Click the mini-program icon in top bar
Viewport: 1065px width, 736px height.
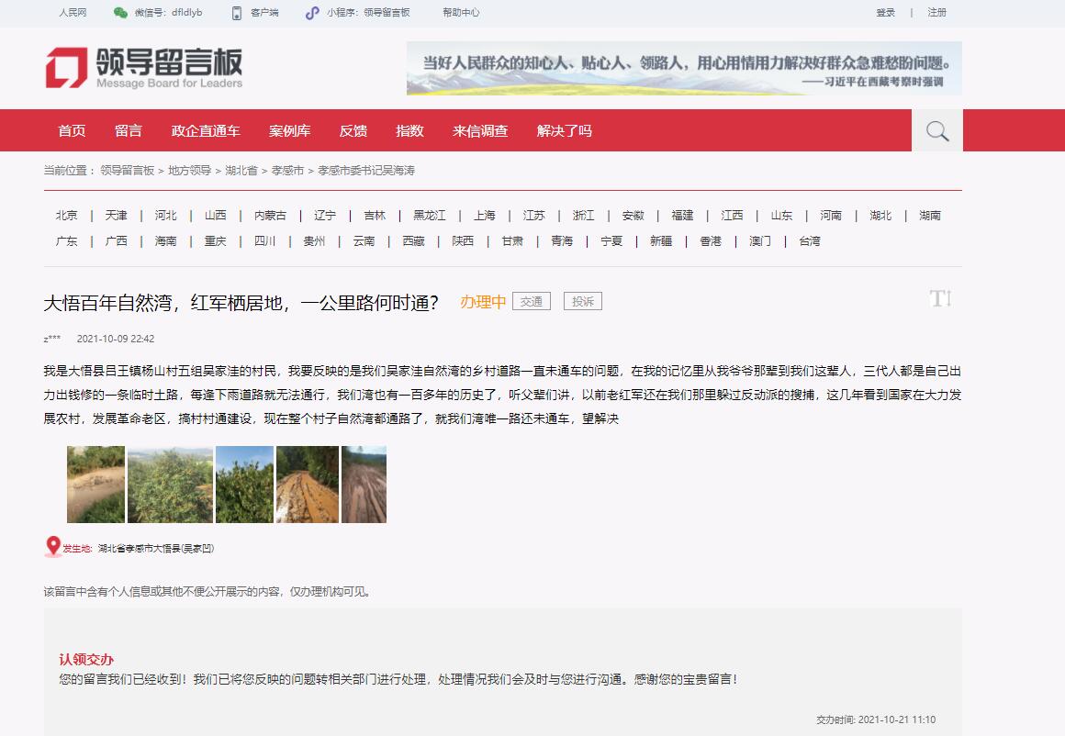point(313,13)
